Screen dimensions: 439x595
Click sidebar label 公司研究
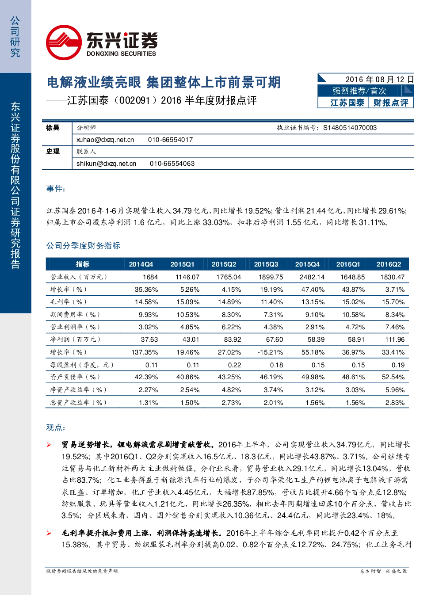15,37
